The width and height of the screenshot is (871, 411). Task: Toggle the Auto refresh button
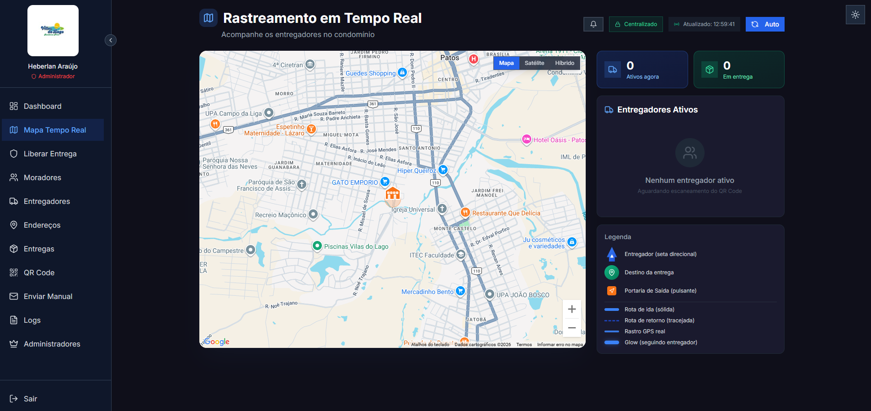(765, 24)
